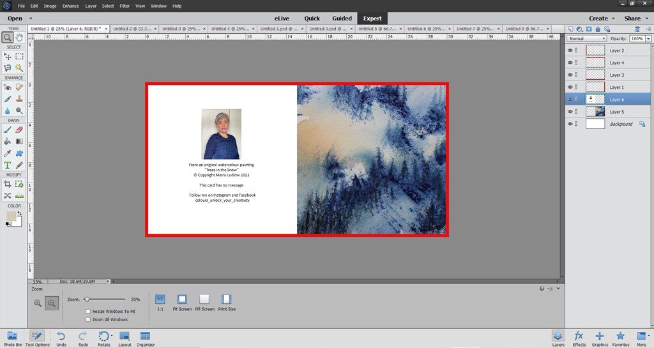
Task: Enable Resize Windows To Fit checkbox
Action: pyautogui.click(x=88, y=311)
